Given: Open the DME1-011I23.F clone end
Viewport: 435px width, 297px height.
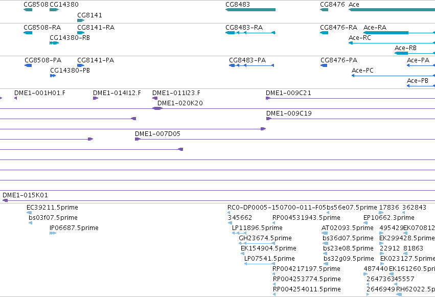Looking at the screenshot, I should 155,98.
